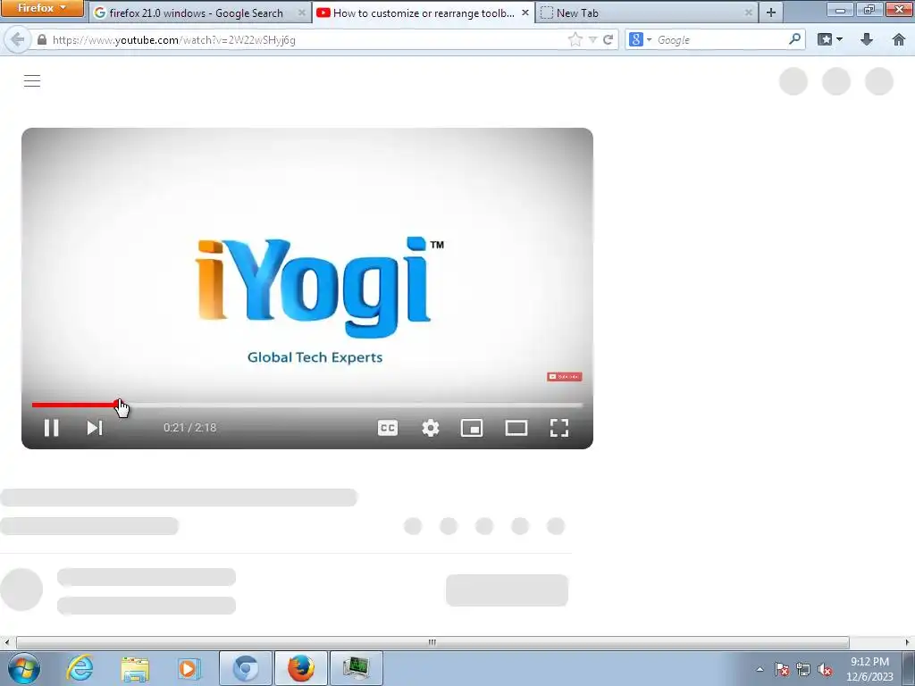Skip to the next video
This screenshot has width=915, height=686.
[95, 428]
